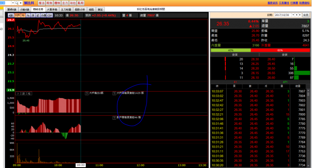Select the 10:32:21 trade row
Viewport: 312px width, 168px height.
coord(258,114)
